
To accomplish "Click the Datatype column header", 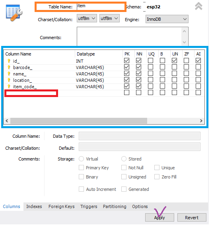I will click(86, 54).
